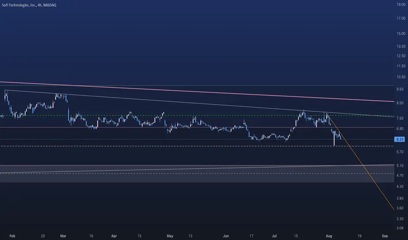Select the 3.06 price axis label

click(x=400, y=228)
